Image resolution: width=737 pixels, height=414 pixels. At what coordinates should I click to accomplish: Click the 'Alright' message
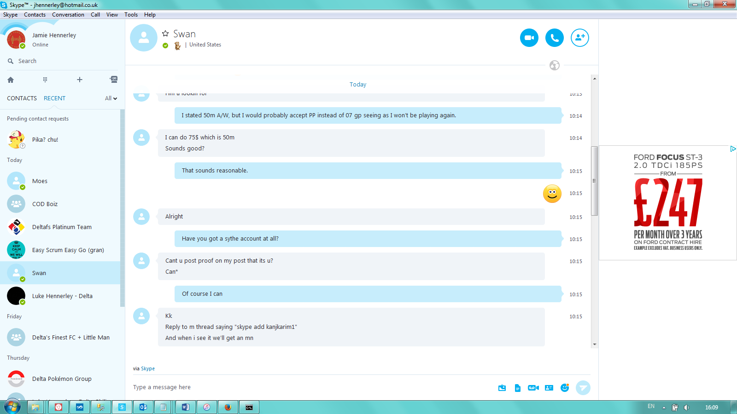(x=351, y=217)
